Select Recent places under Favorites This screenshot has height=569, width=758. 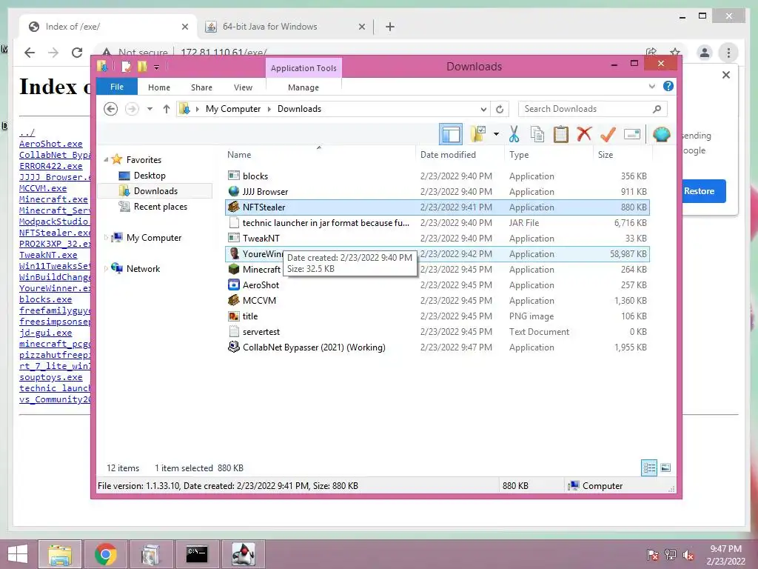click(160, 207)
